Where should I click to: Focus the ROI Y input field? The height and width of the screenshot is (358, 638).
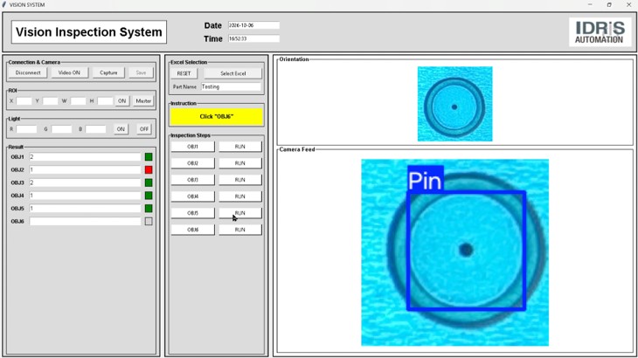click(50, 100)
